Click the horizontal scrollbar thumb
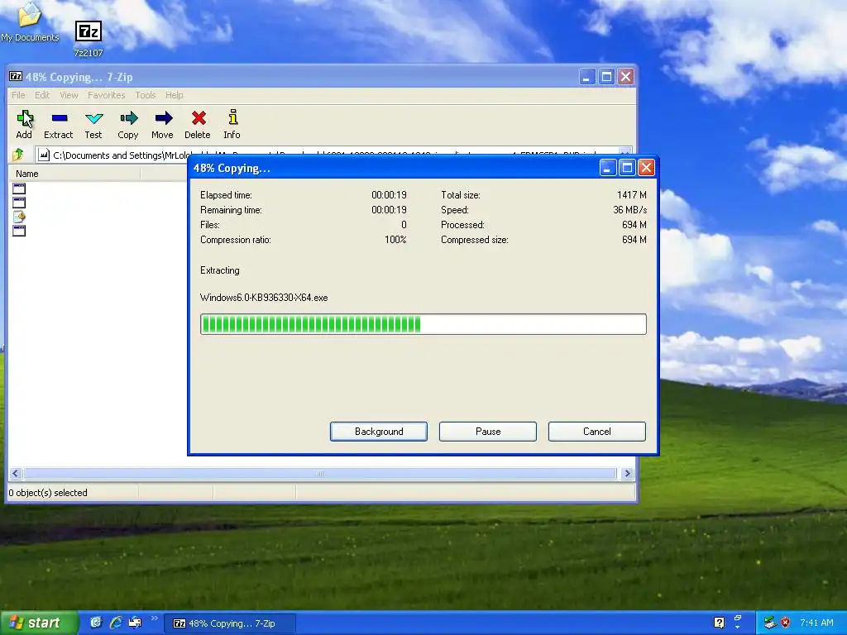Viewport: 847px width, 635px height. pyautogui.click(x=320, y=474)
